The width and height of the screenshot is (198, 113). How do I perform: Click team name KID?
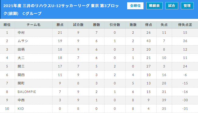pyautogui.click(x=21, y=108)
